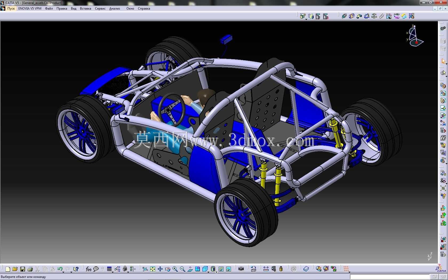Open the Measure Inertia weight icon
448x280 pixels.
(x=281, y=269)
